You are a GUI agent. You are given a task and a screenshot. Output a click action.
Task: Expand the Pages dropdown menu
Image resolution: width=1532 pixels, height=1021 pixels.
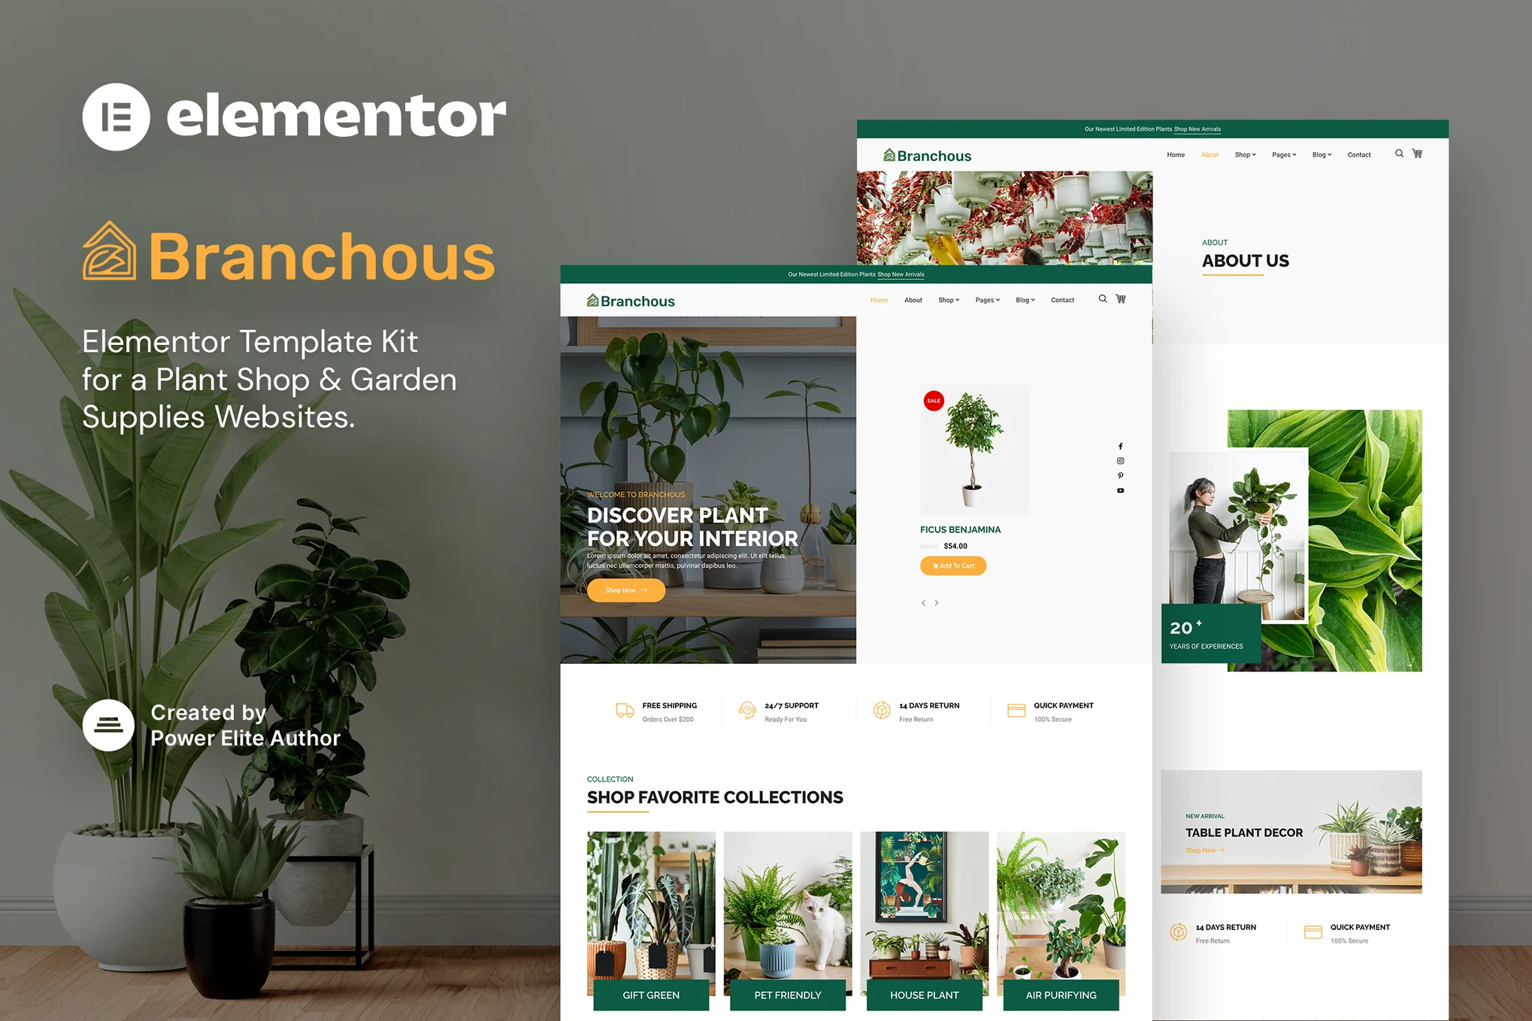tap(988, 301)
